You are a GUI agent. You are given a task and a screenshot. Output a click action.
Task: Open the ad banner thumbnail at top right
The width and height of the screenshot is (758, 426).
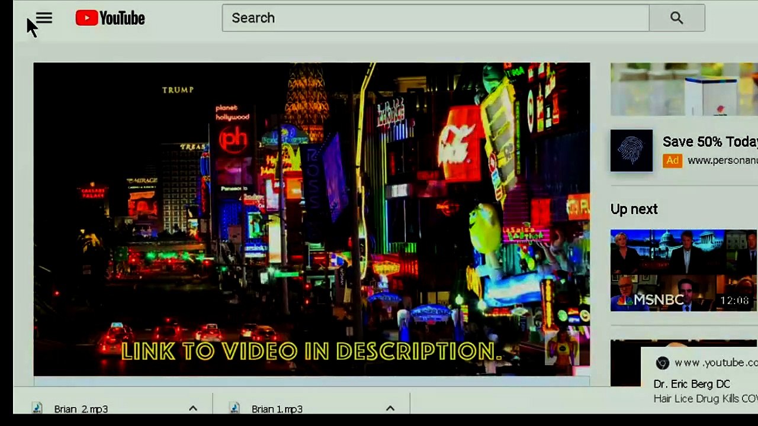pyautogui.click(x=684, y=89)
